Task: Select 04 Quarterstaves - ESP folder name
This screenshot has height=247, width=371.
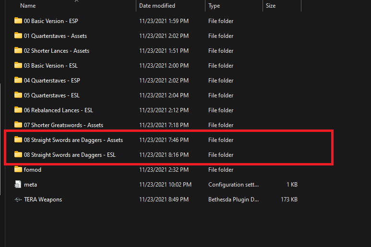Action: [x=52, y=81]
